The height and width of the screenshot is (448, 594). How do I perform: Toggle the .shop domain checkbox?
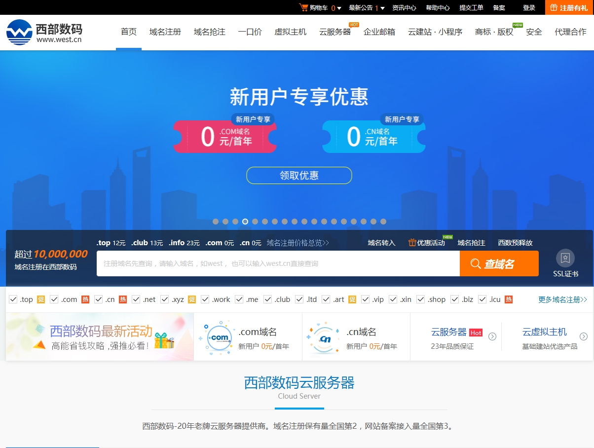click(x=421, y=299)
